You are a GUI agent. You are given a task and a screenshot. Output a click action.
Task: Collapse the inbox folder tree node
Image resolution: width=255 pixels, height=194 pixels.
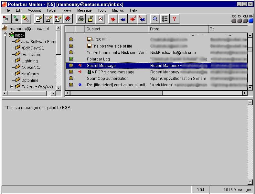(x=5, y=35)
